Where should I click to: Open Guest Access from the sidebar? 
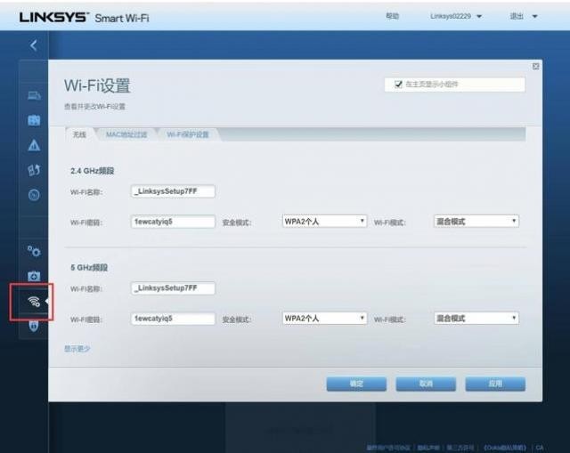34,120
